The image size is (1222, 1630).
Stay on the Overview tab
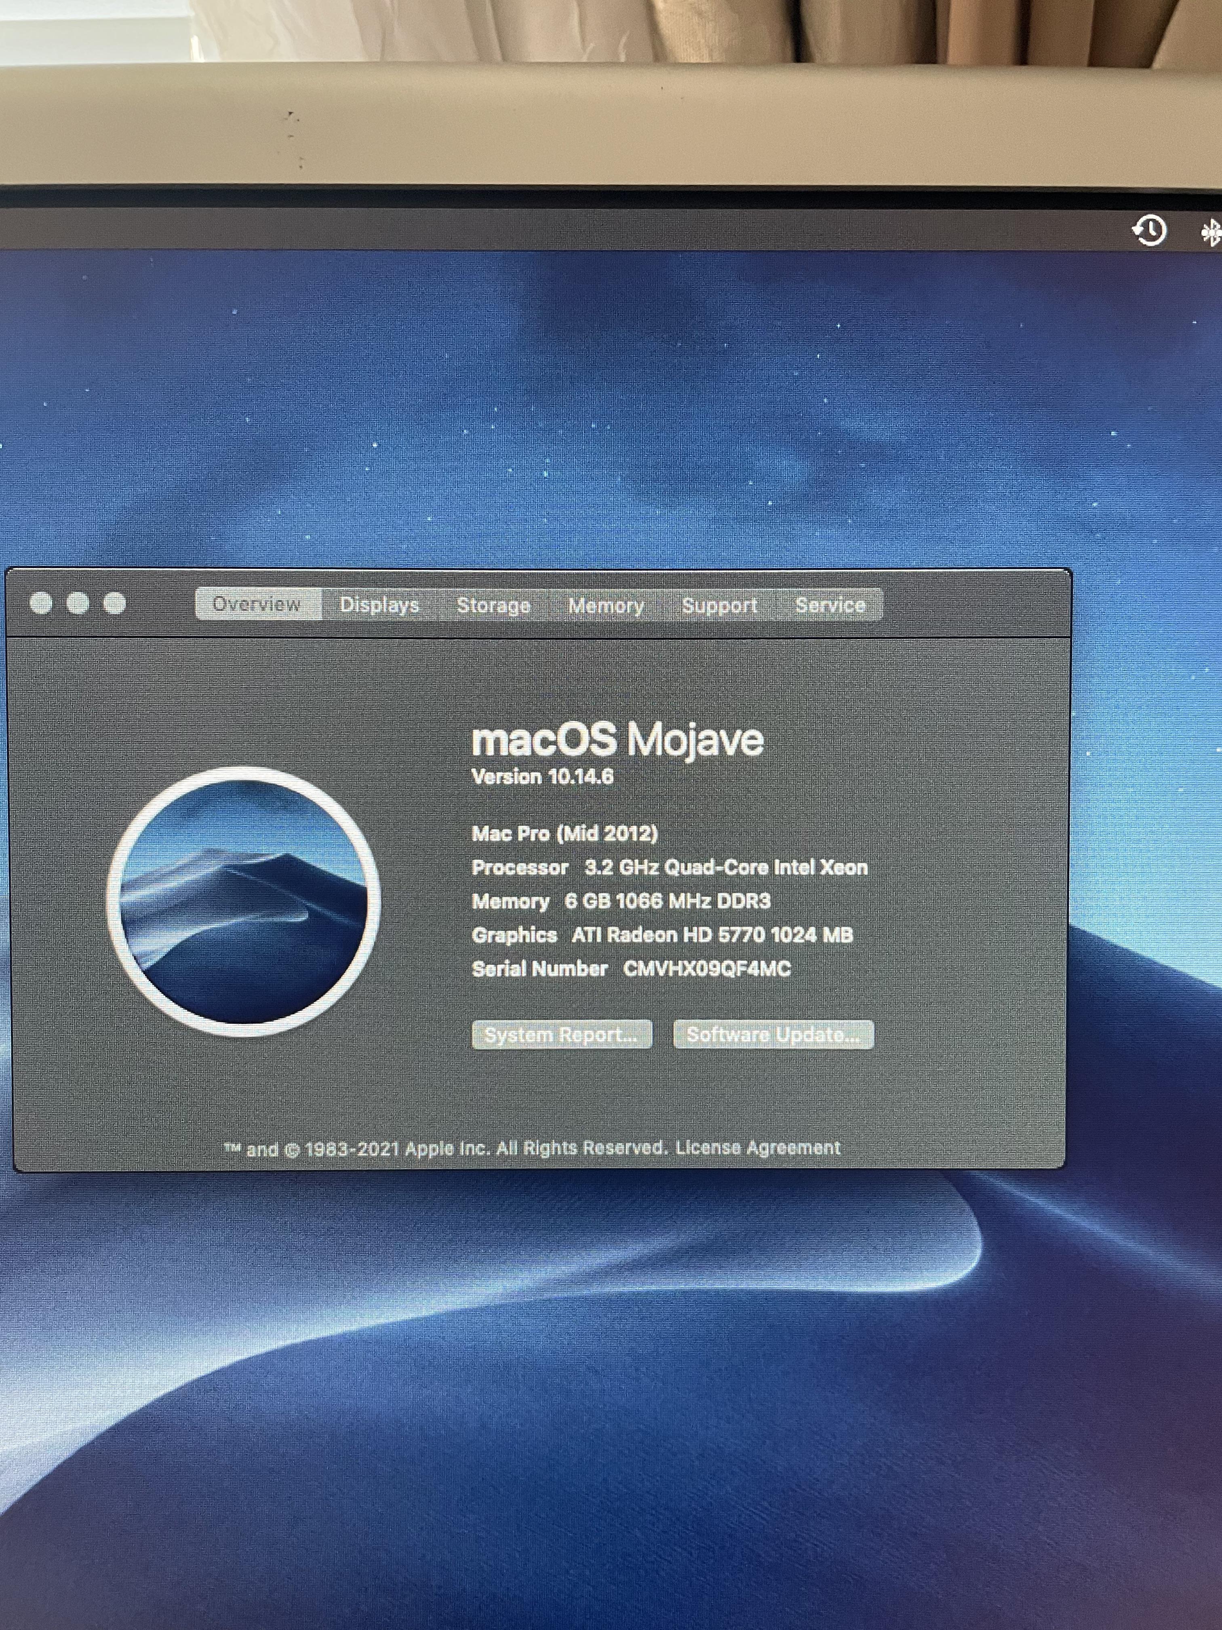click(257, 604)
